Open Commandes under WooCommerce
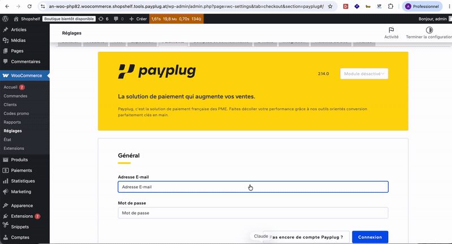Viewport: 452px width, 244px height. (x=15, y=96)
